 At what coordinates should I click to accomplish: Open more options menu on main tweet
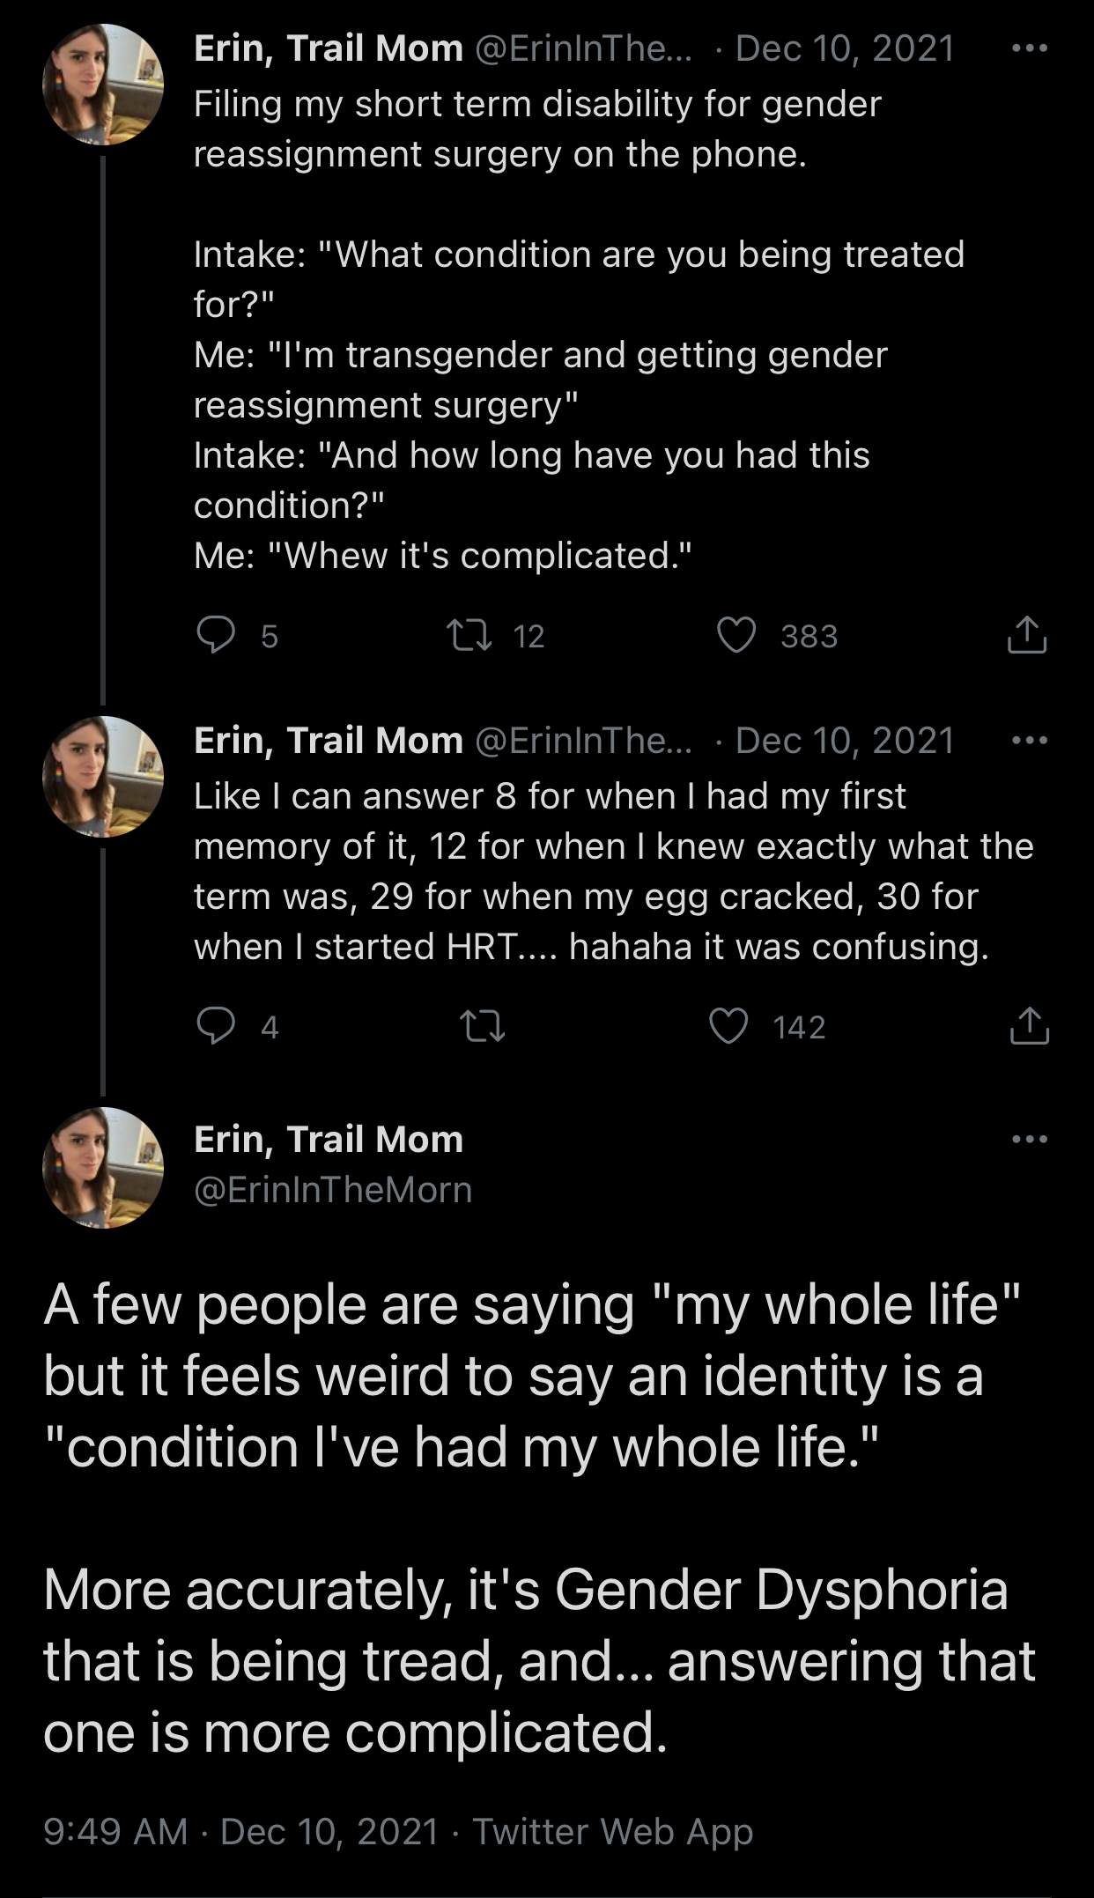1029,1139
